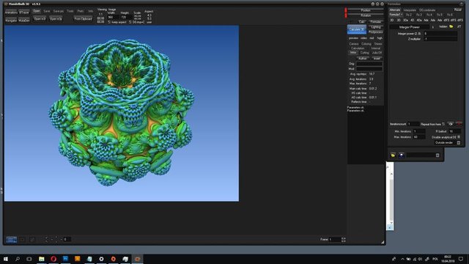Click the Reset button in Formulas window
Viewport: 469px width, 264px height.
[x=457, y=10]
